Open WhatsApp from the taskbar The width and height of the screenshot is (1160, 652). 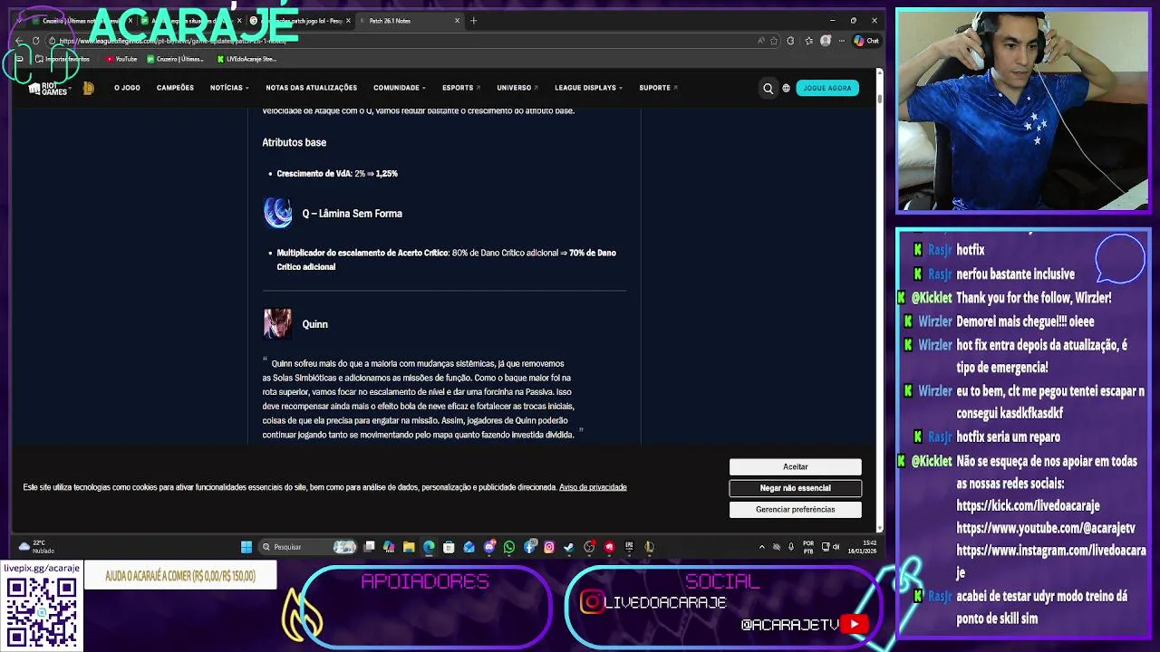point(509,546)
